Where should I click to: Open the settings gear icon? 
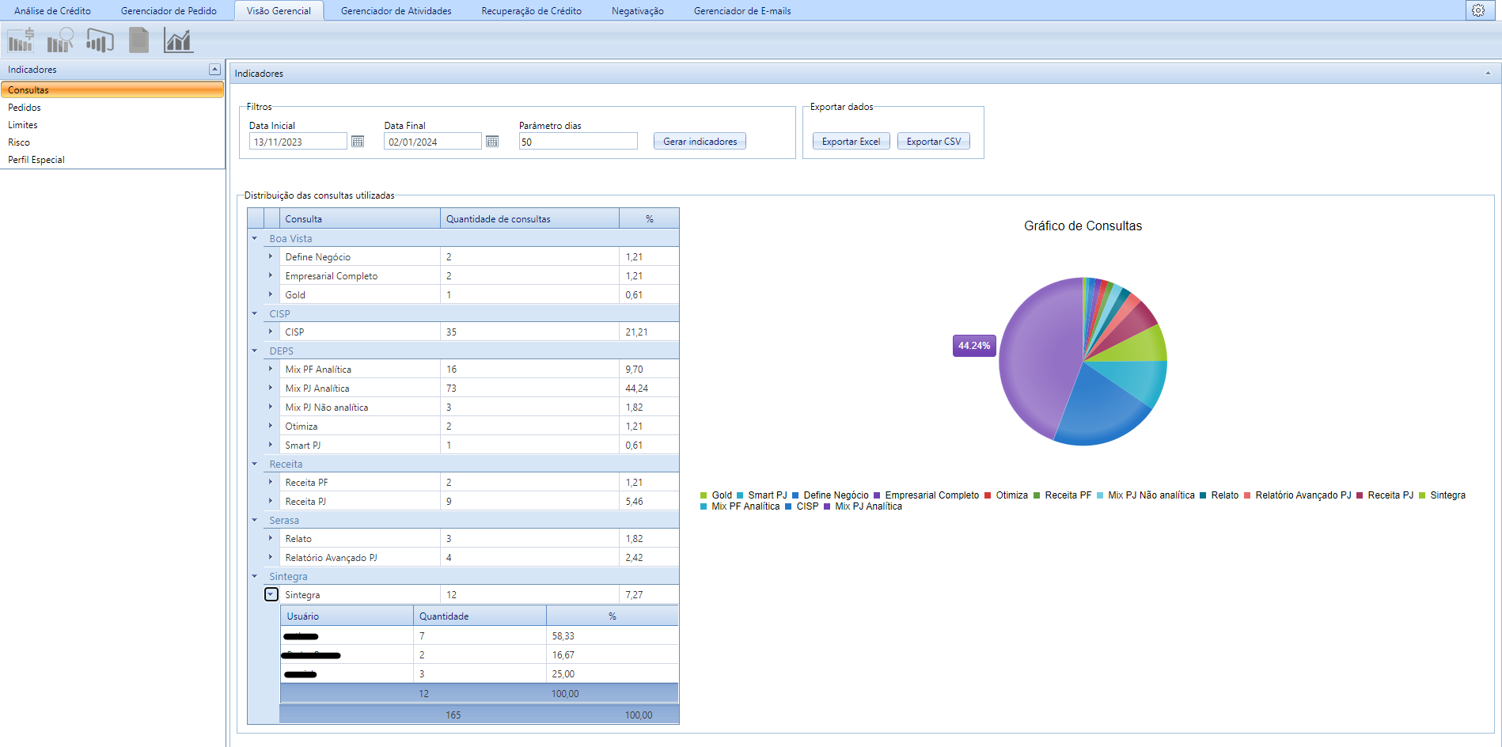1478,10
